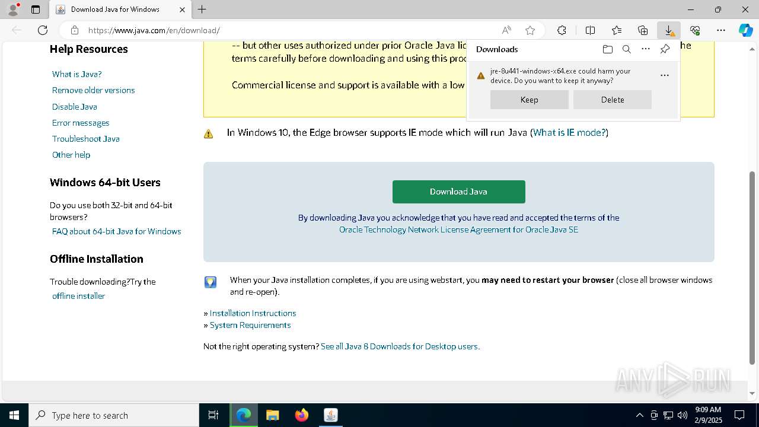
Task: Search downloads with magnifier icon
Action: pyautogui.click(x=627, y=49)
